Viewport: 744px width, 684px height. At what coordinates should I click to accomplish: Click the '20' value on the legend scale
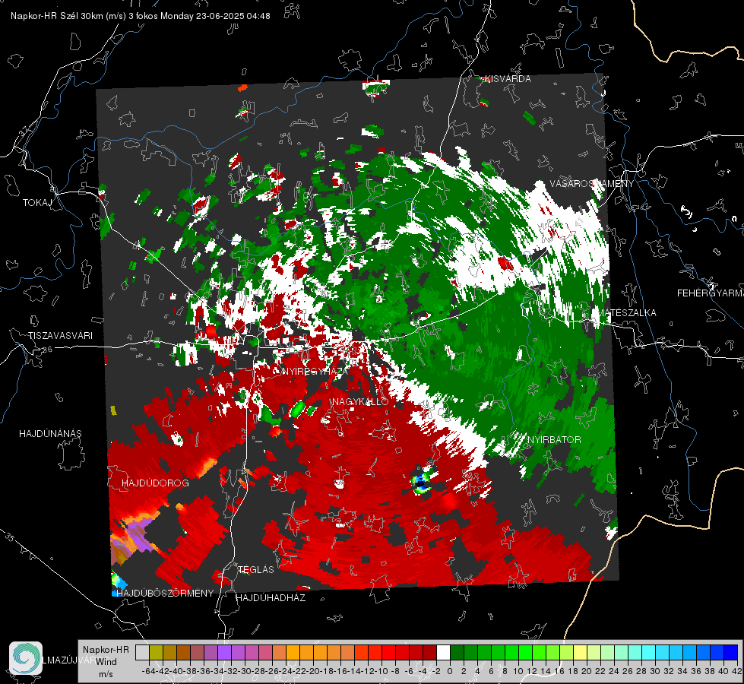pyautogui.click(x=586, y=671)
